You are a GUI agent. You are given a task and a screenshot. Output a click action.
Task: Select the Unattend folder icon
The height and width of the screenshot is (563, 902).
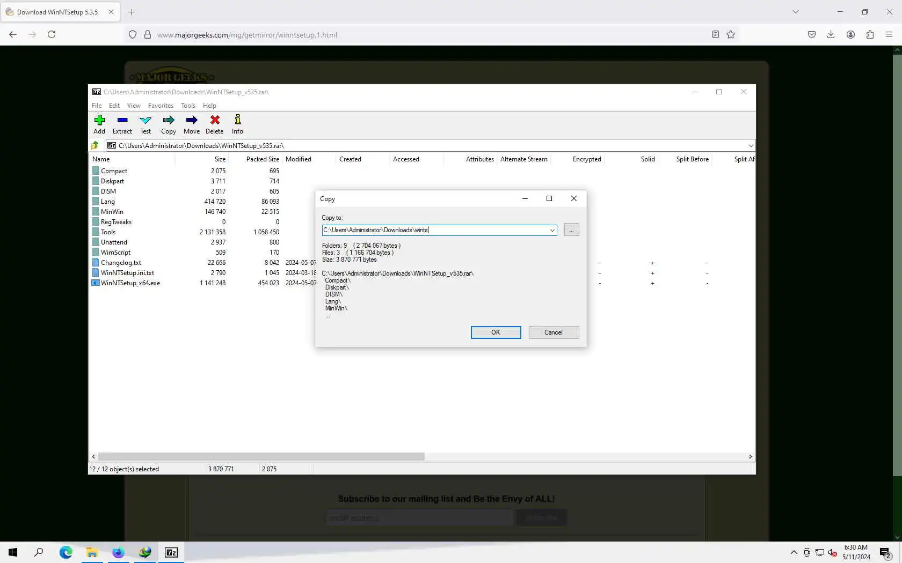[96, 242]
